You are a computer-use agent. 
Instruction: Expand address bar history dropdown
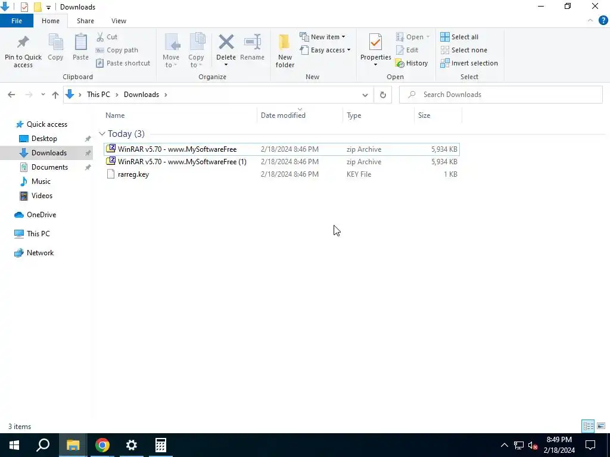tap(365, 95)
